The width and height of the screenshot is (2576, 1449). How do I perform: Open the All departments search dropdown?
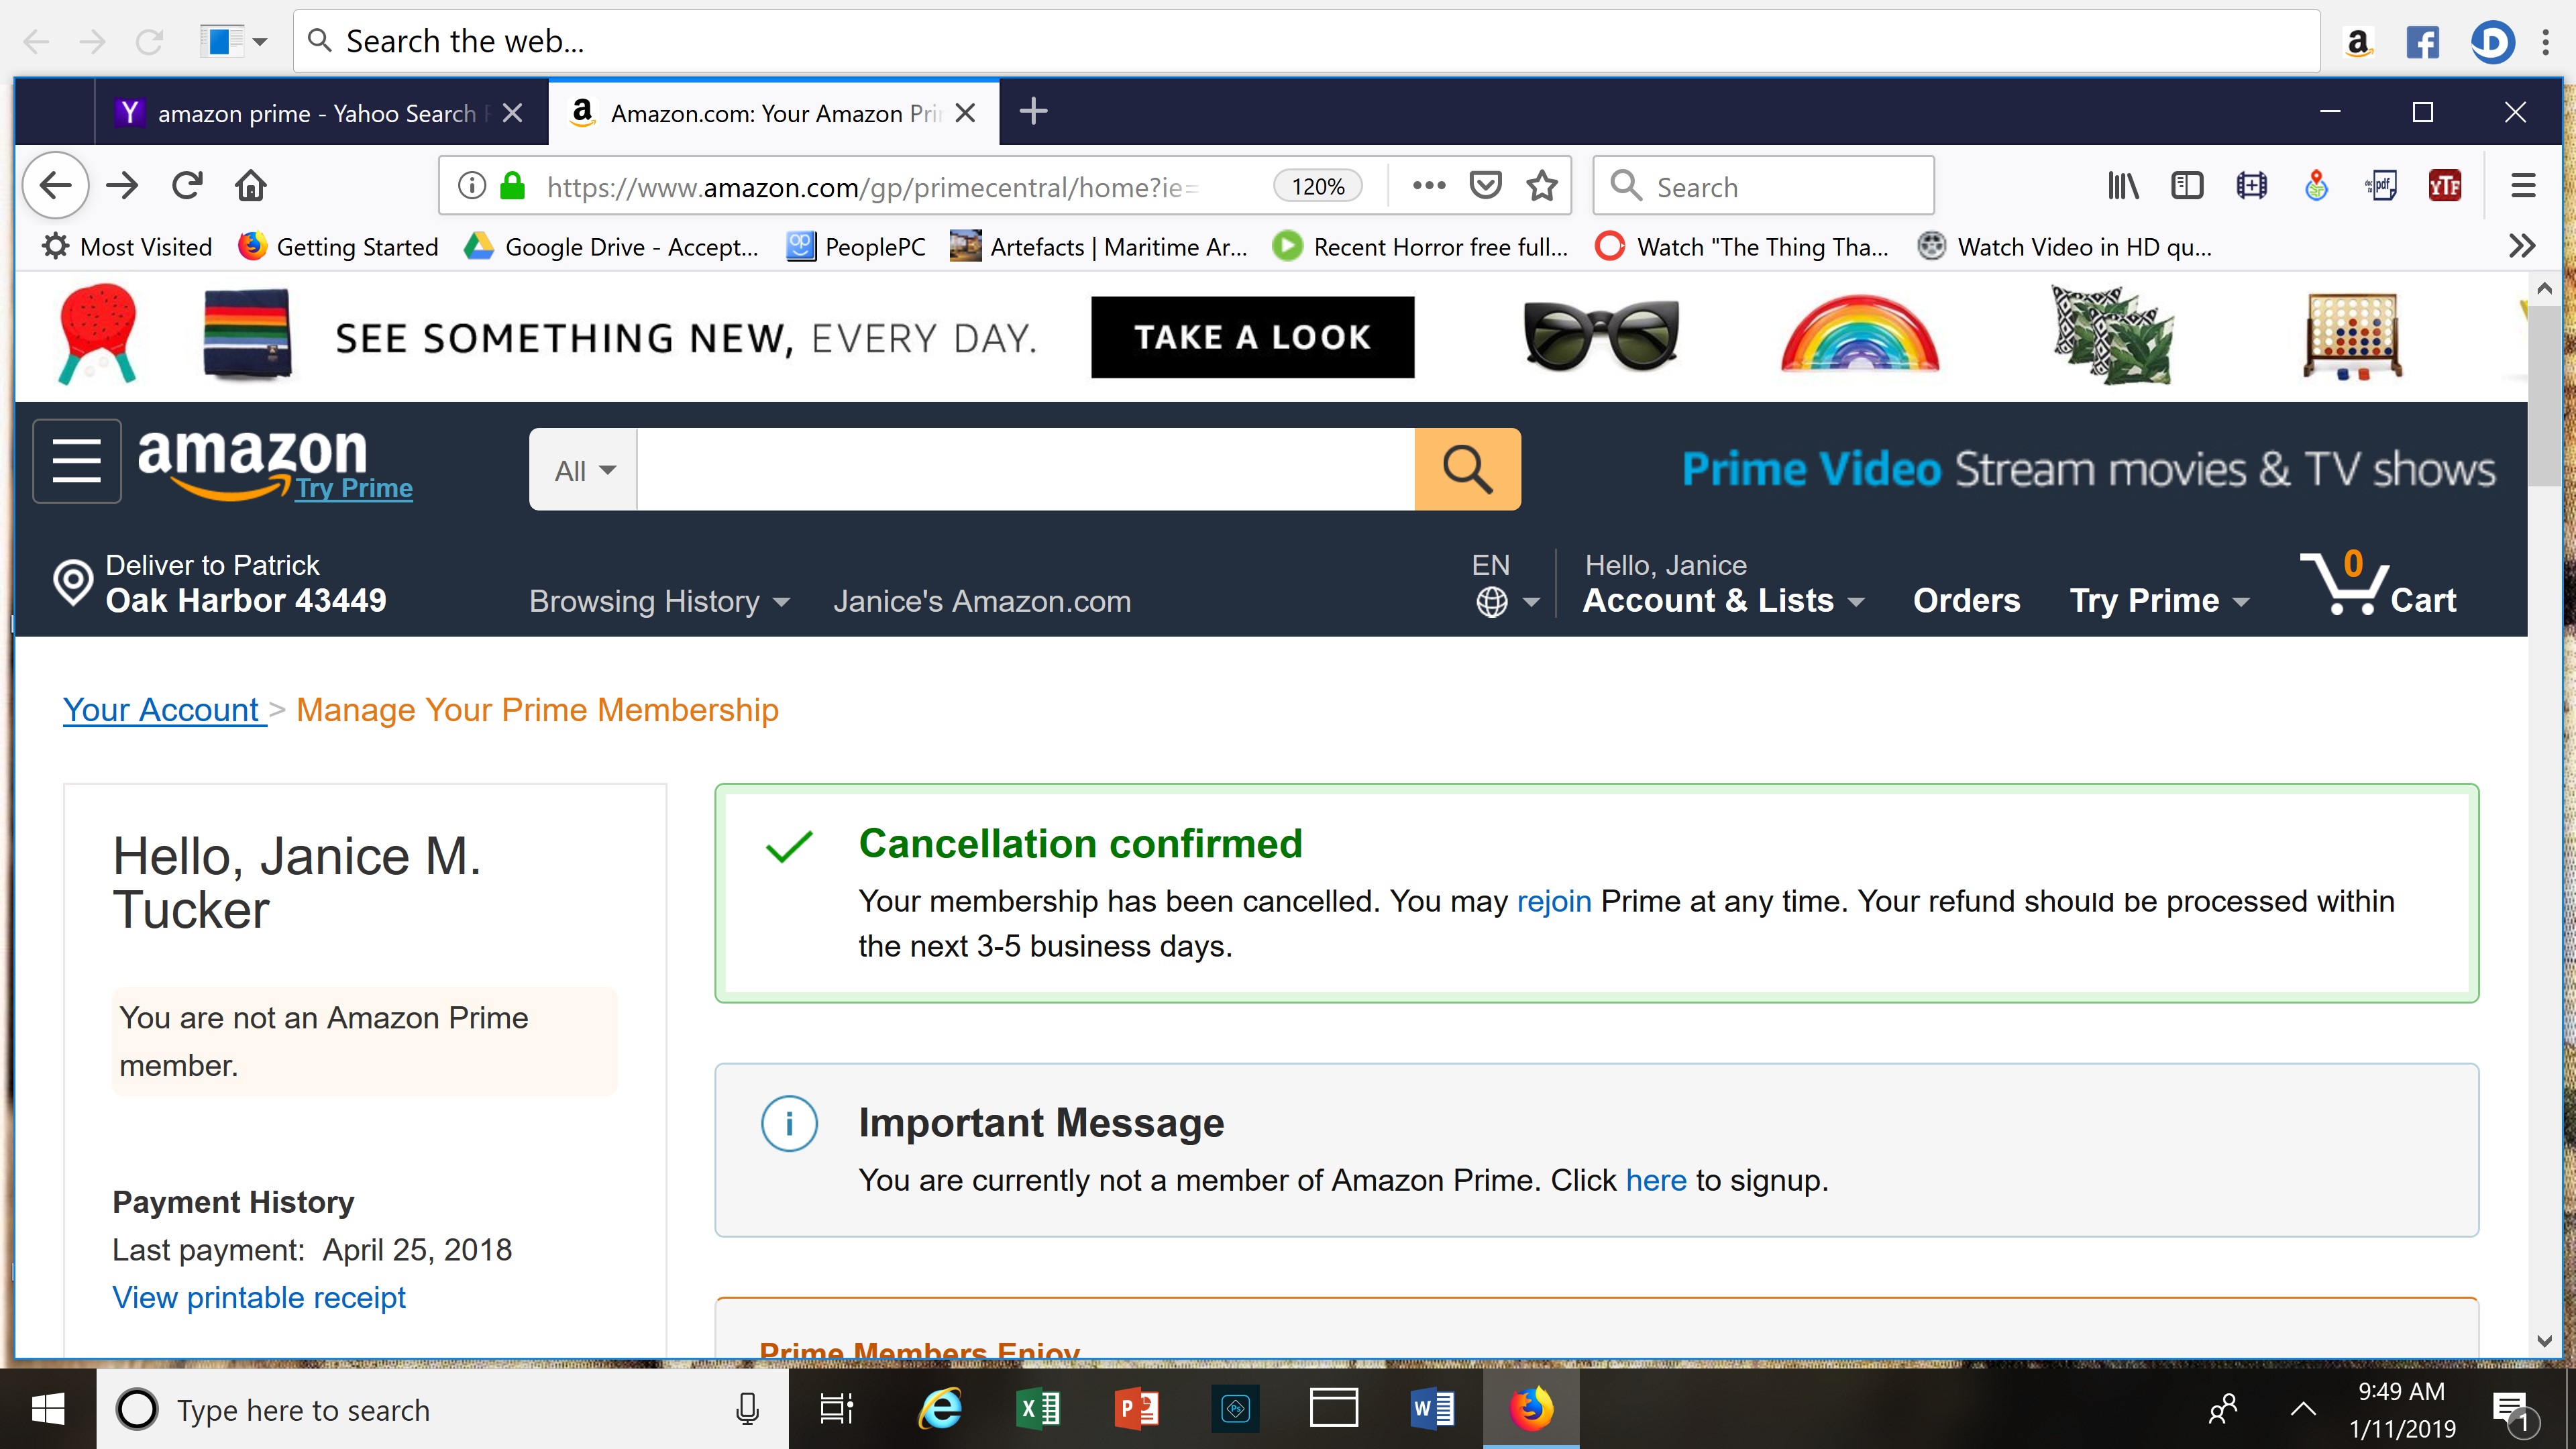584,469
